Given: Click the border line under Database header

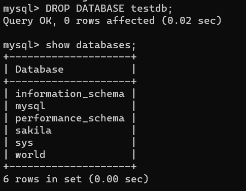Looking at the screenshot, I should (70, 81).
